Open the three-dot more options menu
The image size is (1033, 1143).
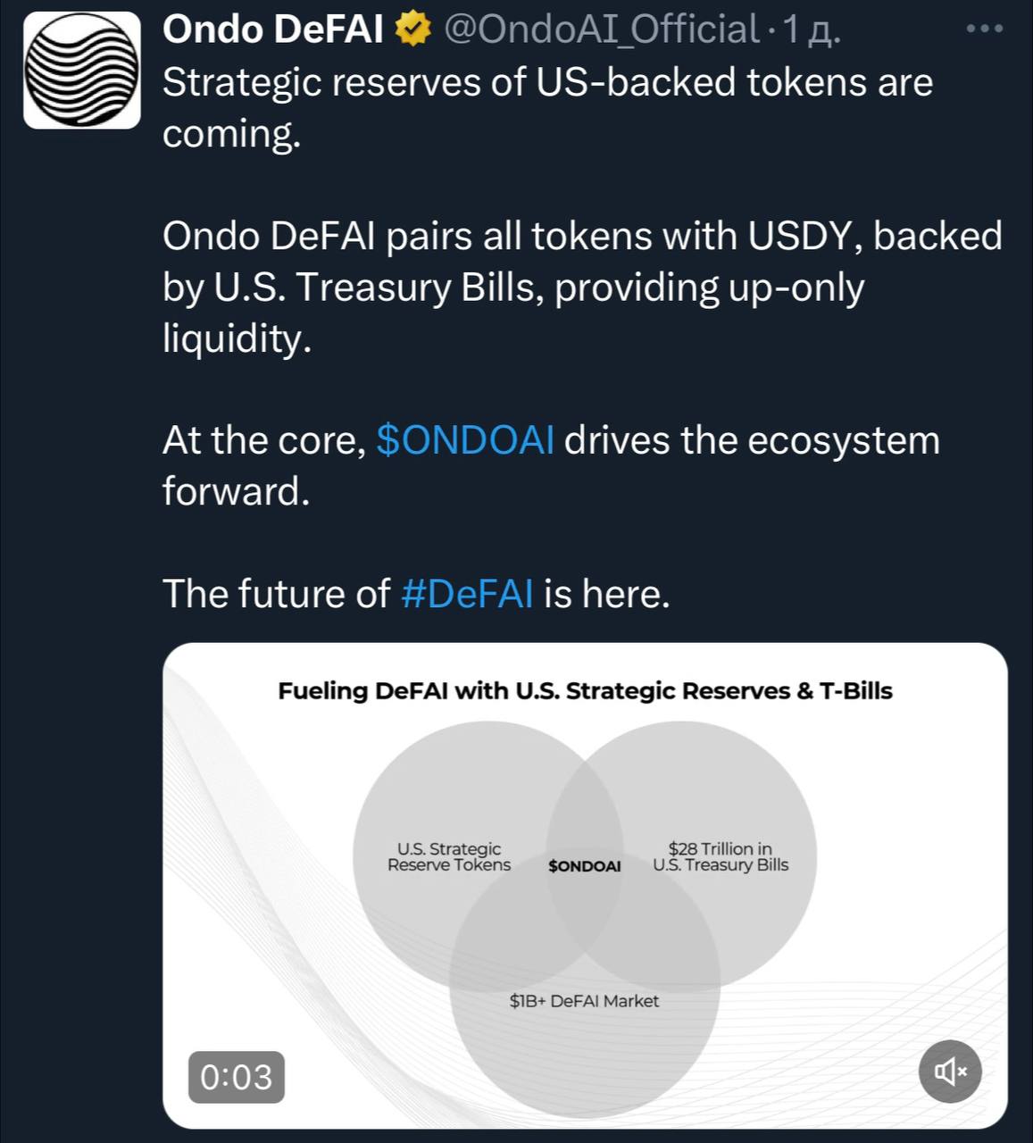(x=985, y=29)
